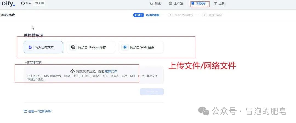Screen dimensions: 296x123
Task: Click step 3 处理并完成
Action: coord(215,15)
